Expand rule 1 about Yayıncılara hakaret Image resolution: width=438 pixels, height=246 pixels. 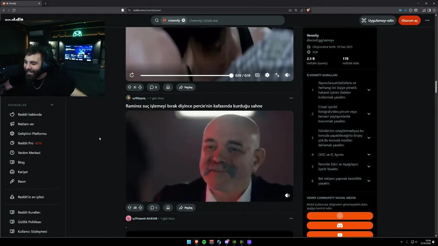click(x=369, y=90)
